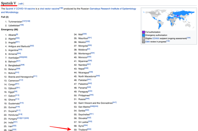Click citation 235 next to Morocco
This screenshot has height=131, width=198.
[89, 57]
